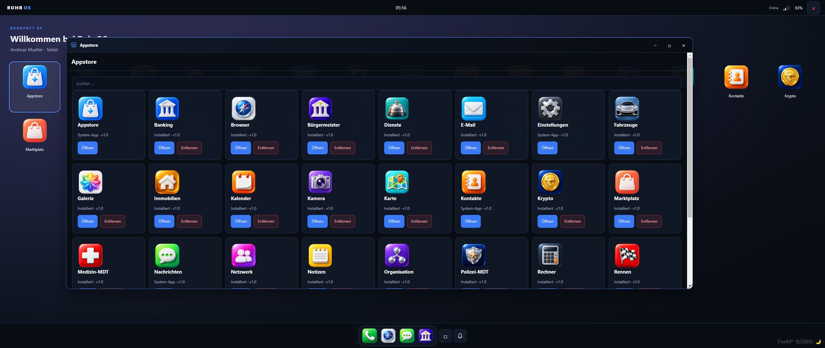The image size is (825, 348).
Task: Click Öffnen on the Kontakte card
Action: [x=471, y=221]
